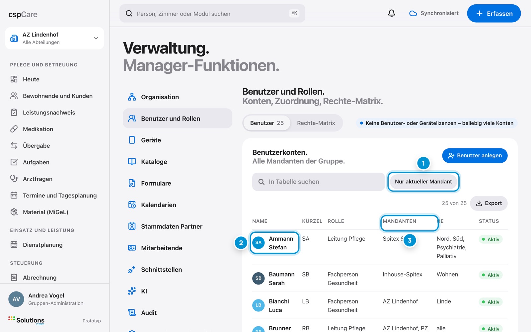Open Leistungsnachweis in the sidebar
The width and height of the screenshot is (531, 332).
[x=54, y=113]
